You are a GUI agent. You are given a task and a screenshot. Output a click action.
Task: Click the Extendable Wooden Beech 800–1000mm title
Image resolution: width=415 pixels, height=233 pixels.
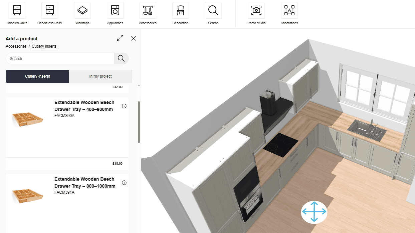[85, 182]
